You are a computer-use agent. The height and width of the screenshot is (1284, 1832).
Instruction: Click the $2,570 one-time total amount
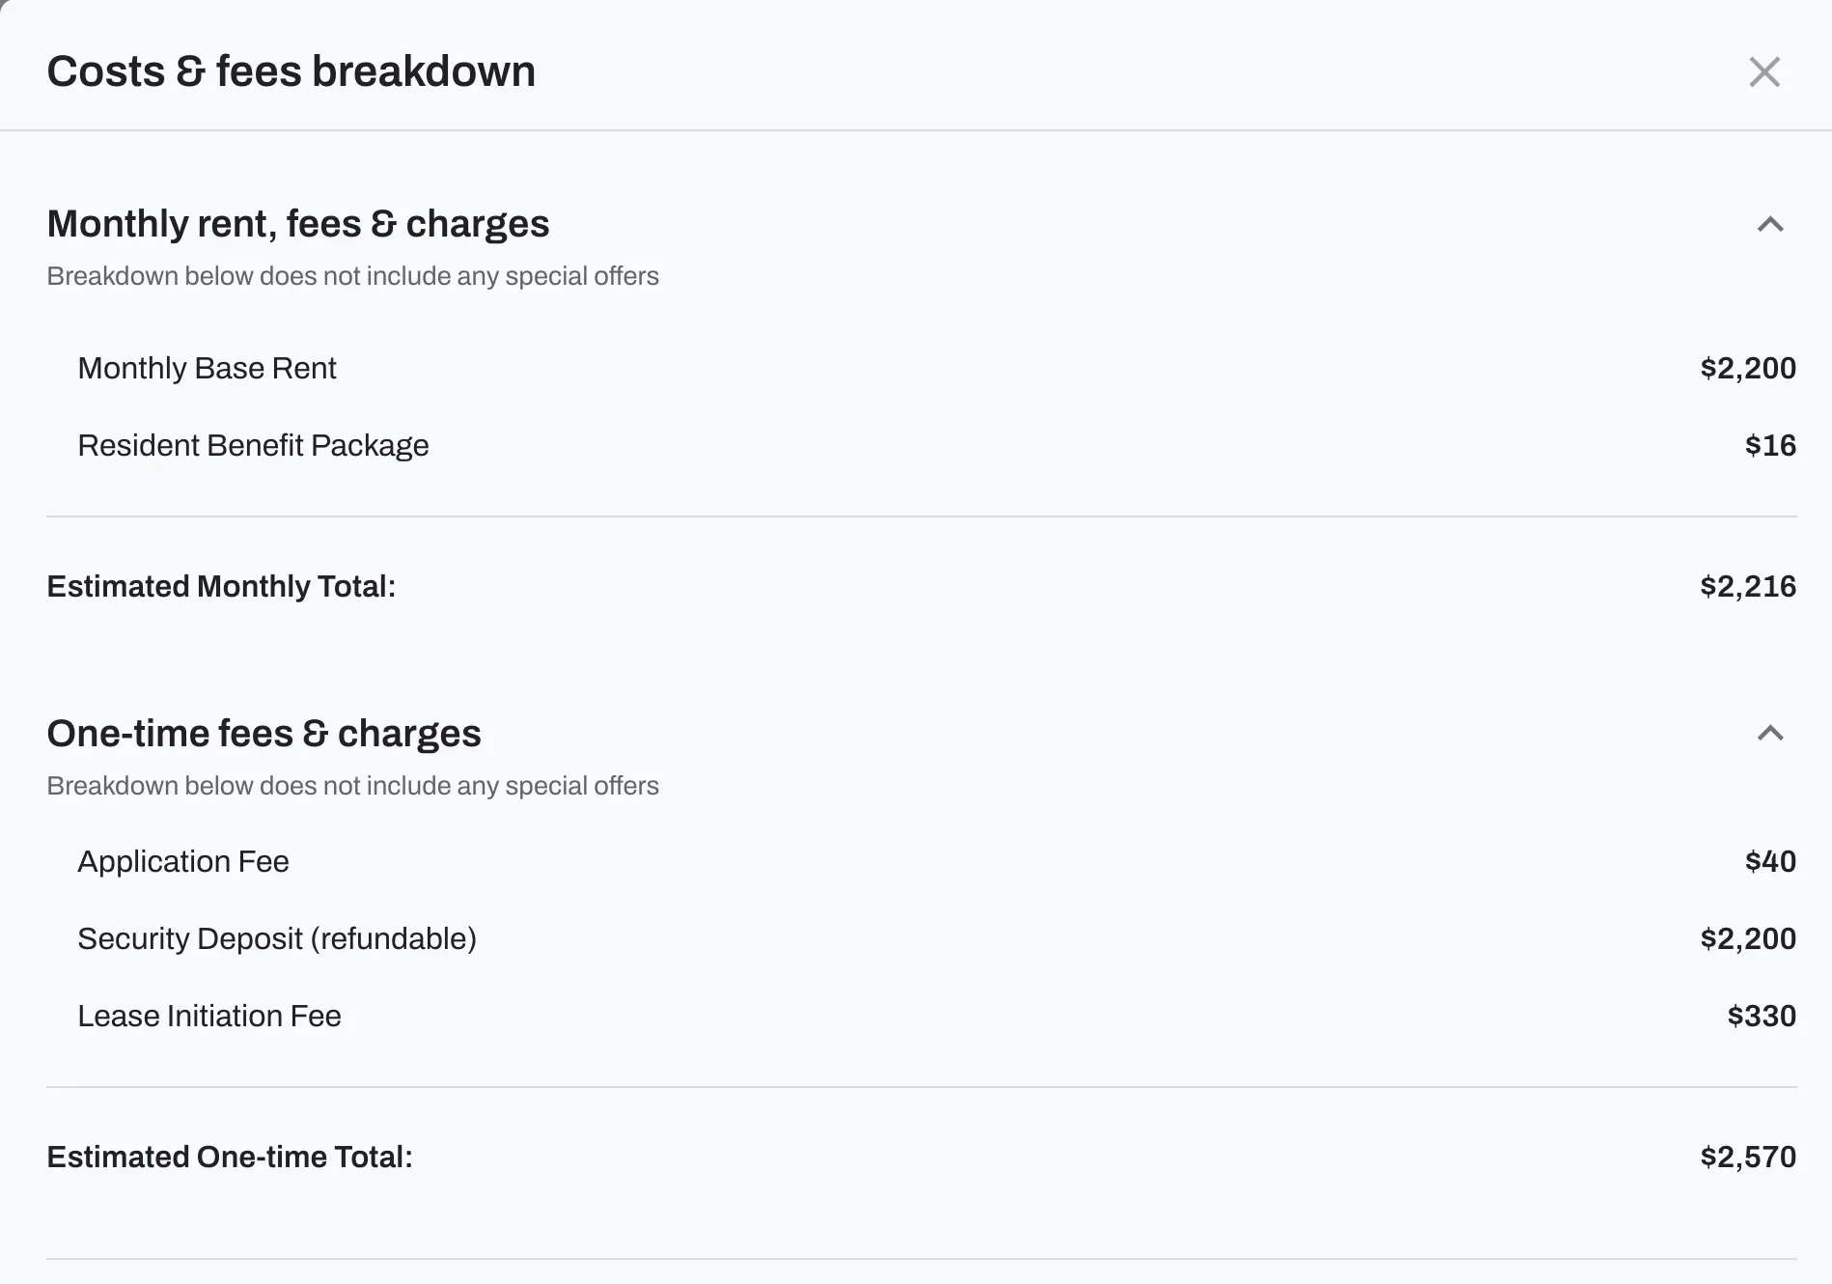1749,1156
